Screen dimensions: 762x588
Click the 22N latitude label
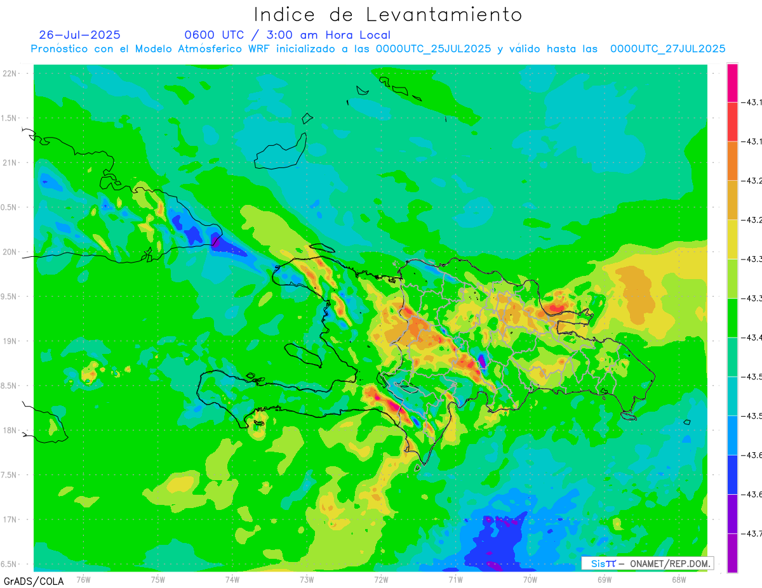9,74
